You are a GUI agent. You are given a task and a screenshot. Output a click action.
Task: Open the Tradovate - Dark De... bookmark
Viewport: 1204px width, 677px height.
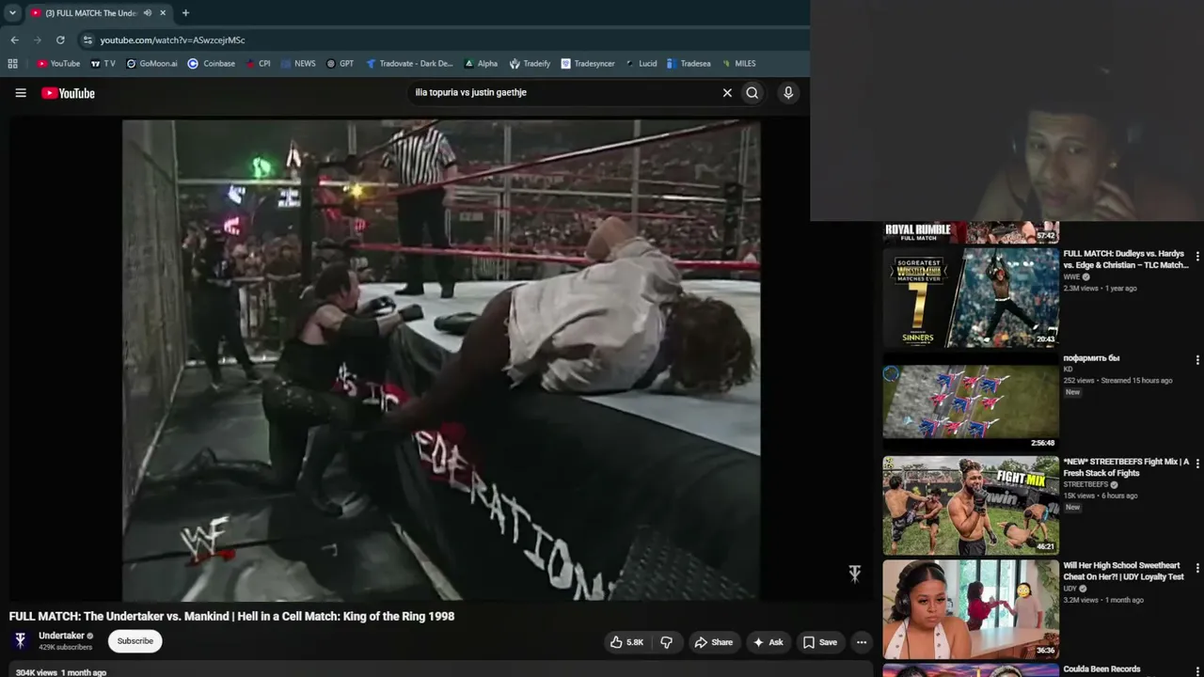point(409,64)
